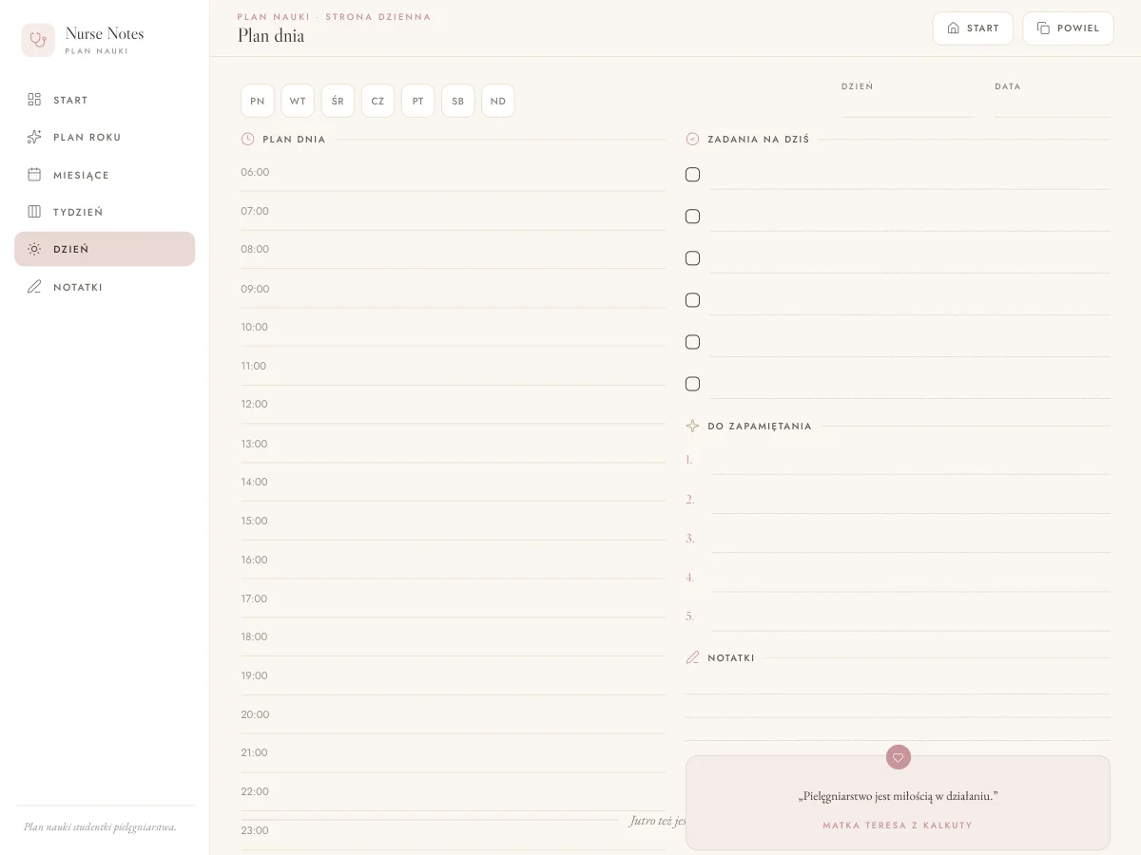
Task: Click the Start grid icon in the sidebar
Action: click(34, 100)
